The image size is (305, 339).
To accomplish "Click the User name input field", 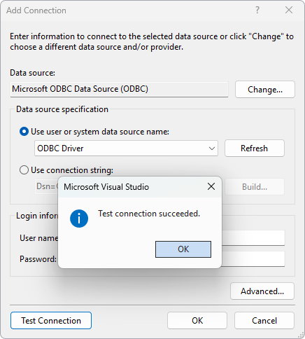I will [x=253, y=238].
